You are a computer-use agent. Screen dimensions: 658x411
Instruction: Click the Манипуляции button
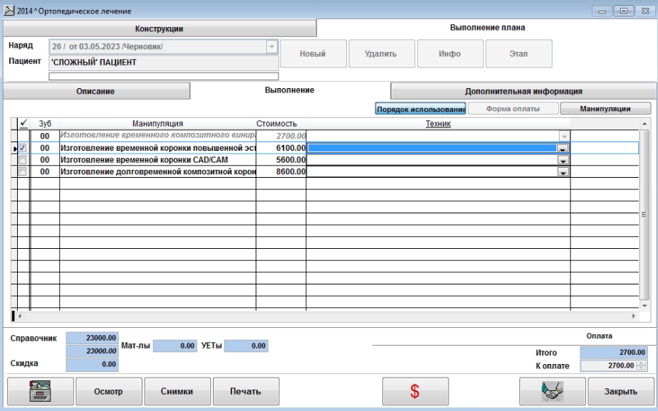click(605, 109)
